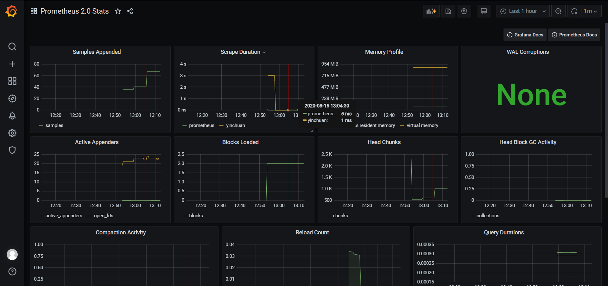Open the Grafana Docs link
Viewport: 608px width, 286px height.
(x=525, y=35)
